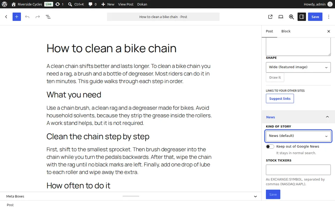Close the settings sidebar with X

pos(329,31)
